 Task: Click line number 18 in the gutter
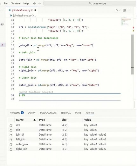13,45
